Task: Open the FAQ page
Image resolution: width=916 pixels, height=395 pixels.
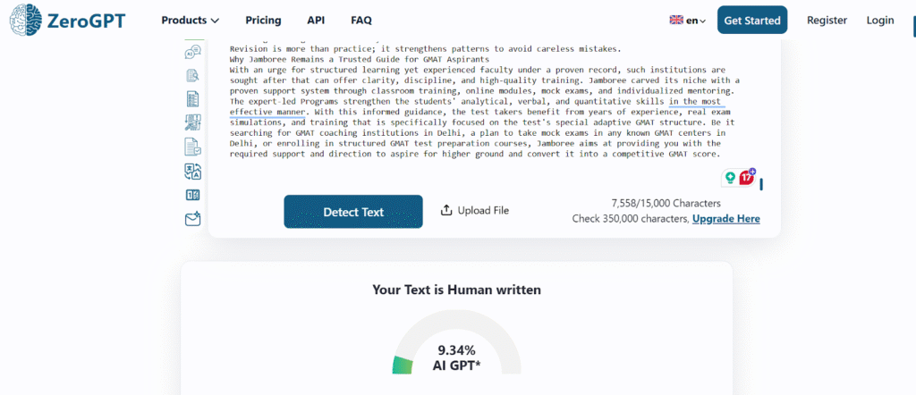Action: [x=361, y=21]
